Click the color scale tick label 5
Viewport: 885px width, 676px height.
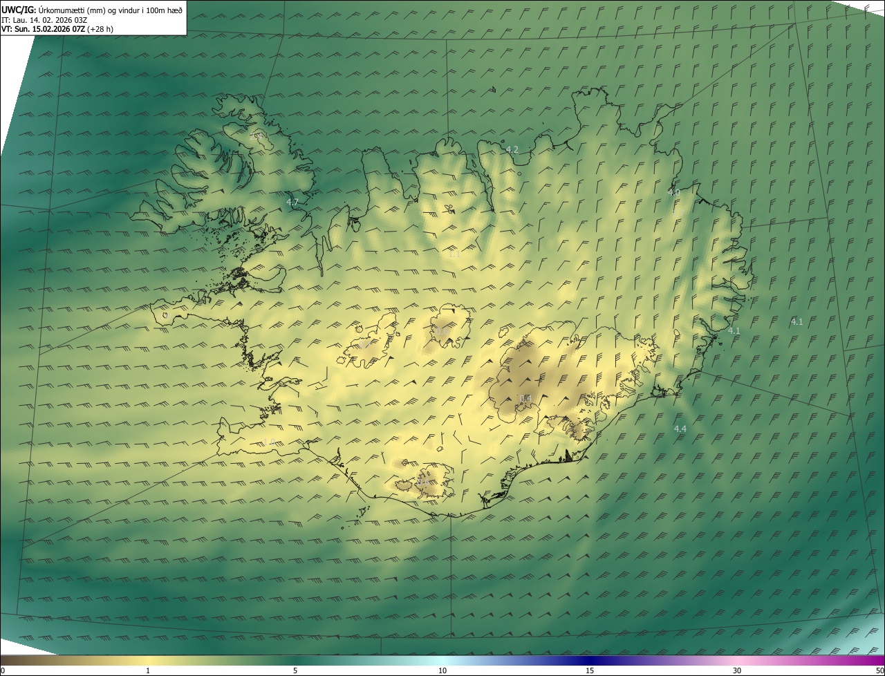295,670
